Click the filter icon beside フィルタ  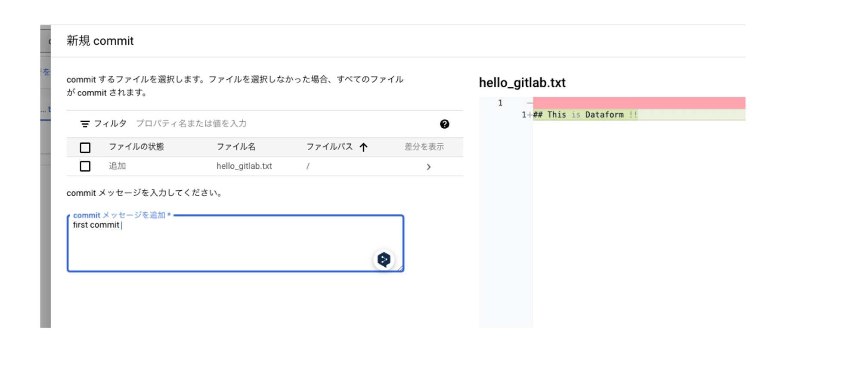pos(85,124)
